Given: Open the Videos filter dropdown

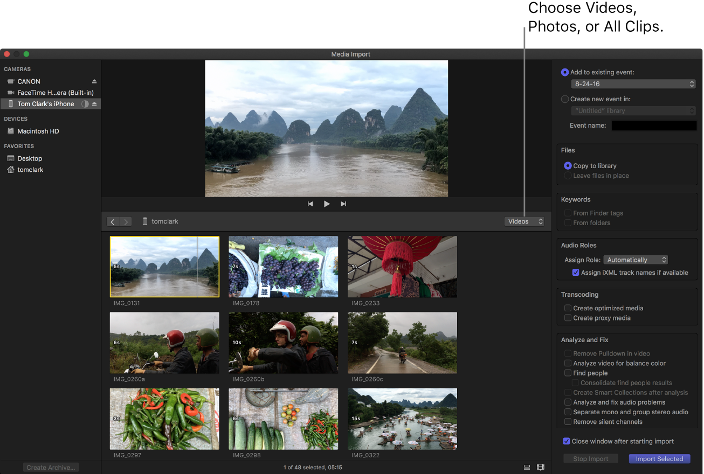Looking at the screenshot, I should point(524,221).
